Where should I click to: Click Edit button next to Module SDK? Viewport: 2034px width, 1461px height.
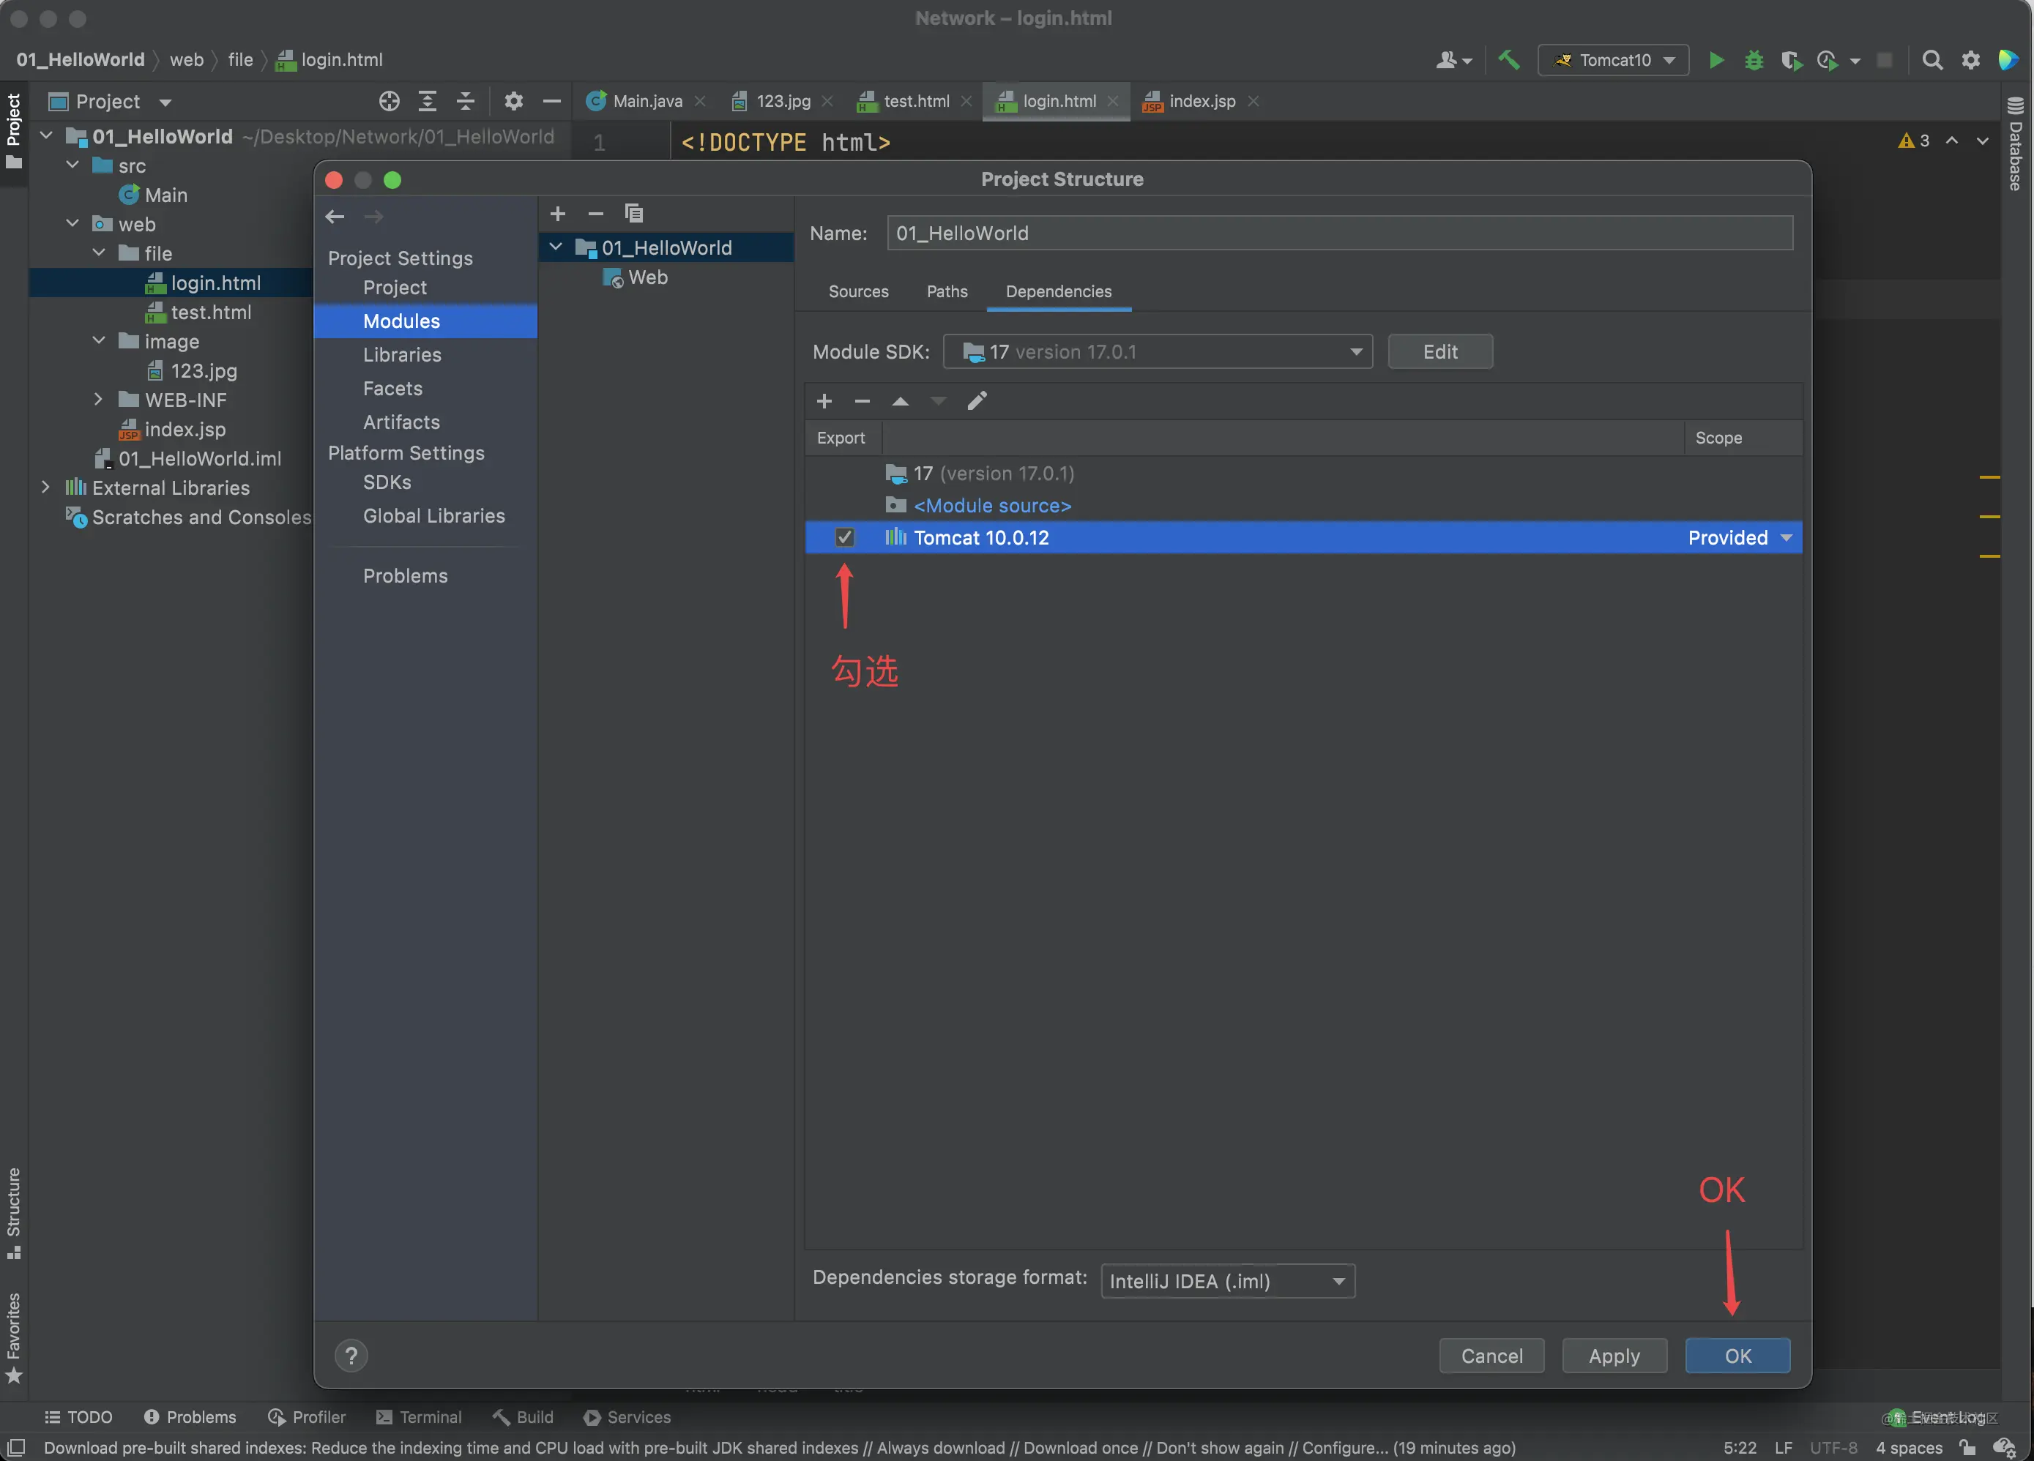[x=1439, y=351]
